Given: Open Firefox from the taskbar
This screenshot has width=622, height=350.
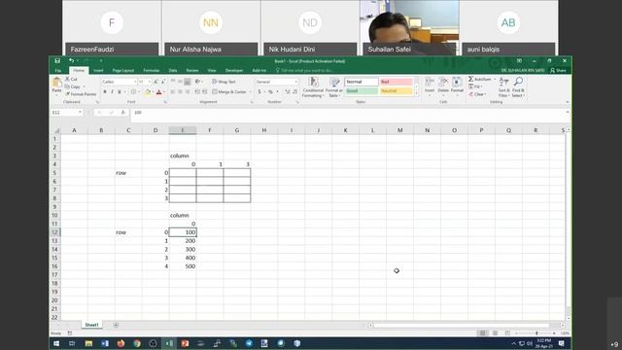Looking at the screenshot, I should tap(121, 343).
